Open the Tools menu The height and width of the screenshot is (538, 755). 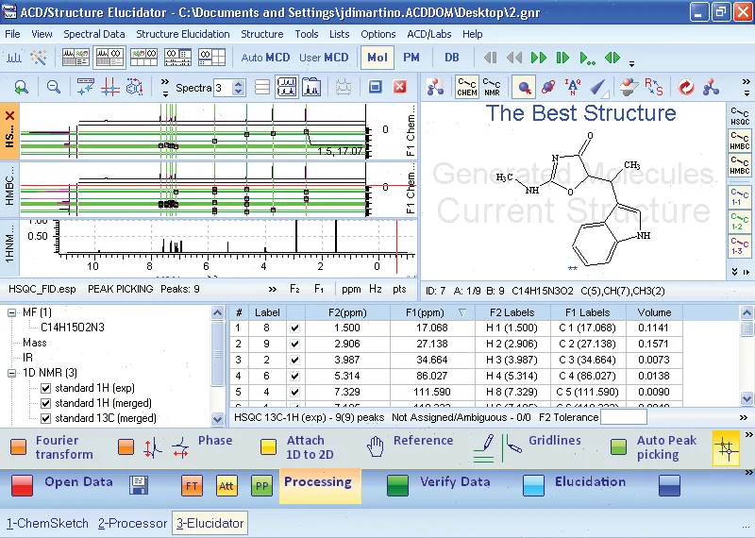pyautogui.click(x=306, y=34)
